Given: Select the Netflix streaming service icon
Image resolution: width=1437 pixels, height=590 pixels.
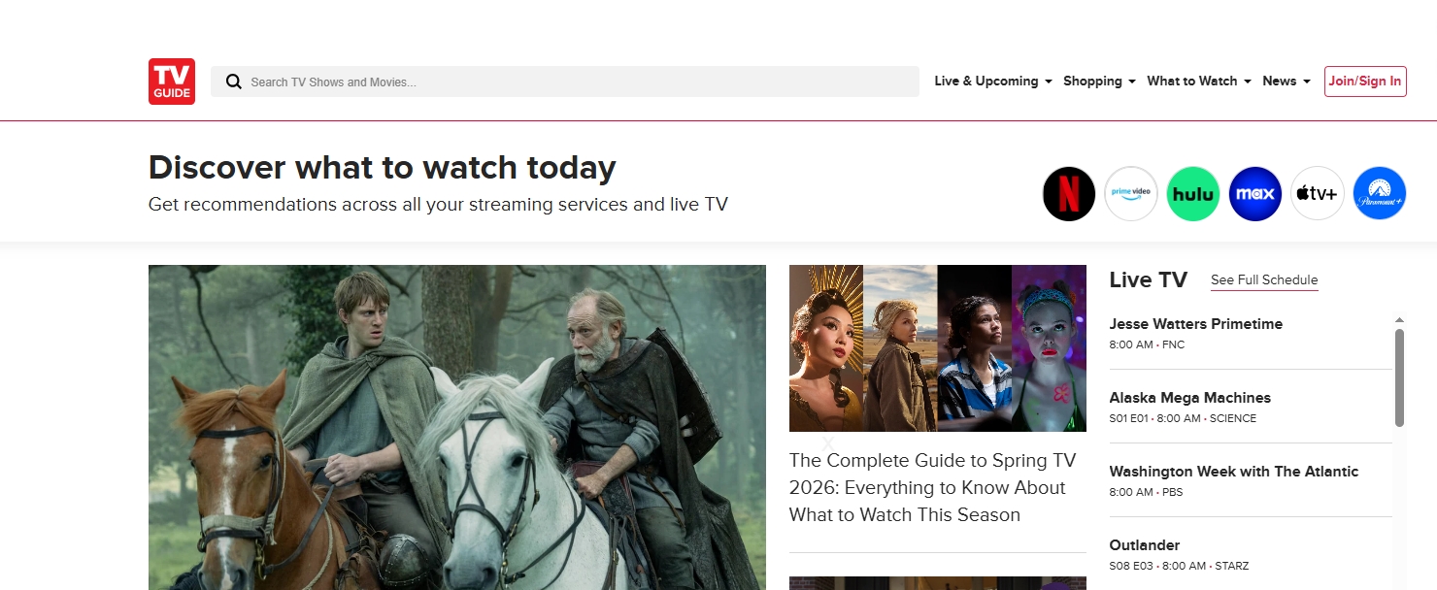Looking at the screenshot, I should click(1069, 194).
